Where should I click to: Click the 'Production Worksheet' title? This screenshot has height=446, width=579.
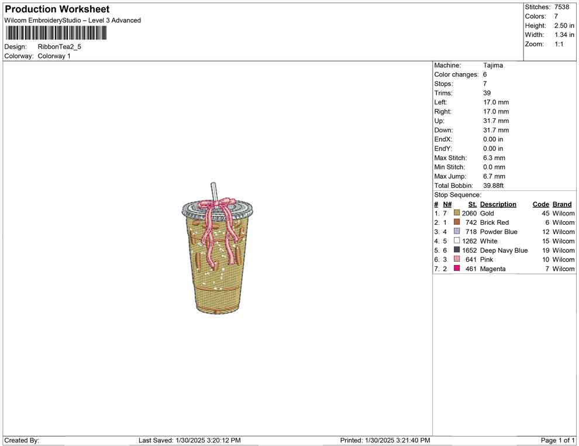coord(57,9)
